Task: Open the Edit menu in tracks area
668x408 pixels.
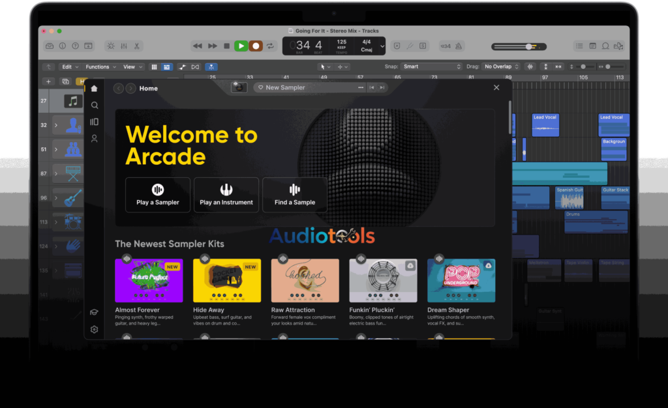Action: coord(69,66)
